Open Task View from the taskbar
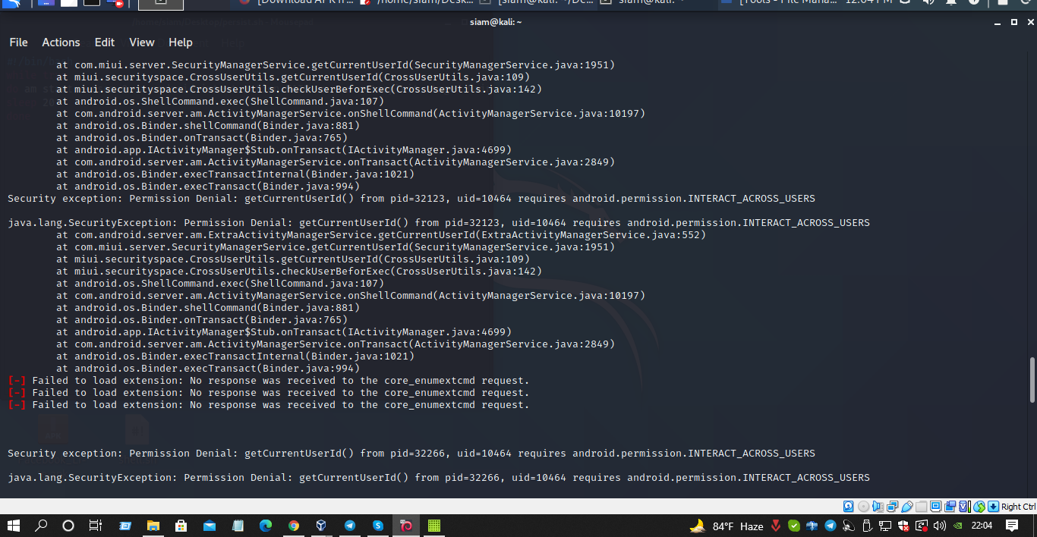This screenshot has height=537, width=1037. click(x=95, y=526)
